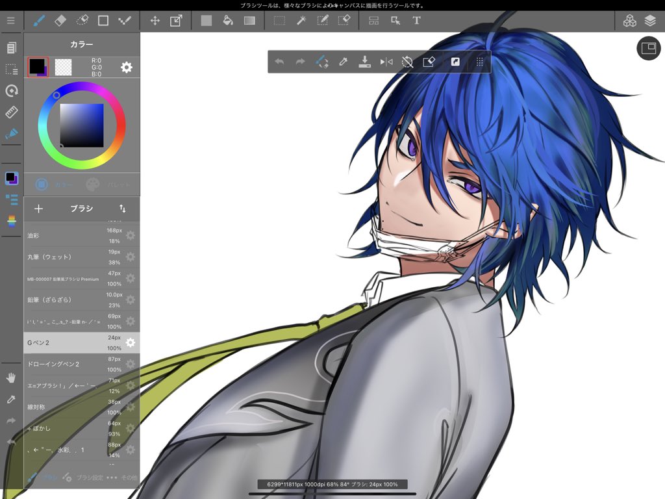Select the Brush tool
Screen dimensions: 665x499
(39, 20)
